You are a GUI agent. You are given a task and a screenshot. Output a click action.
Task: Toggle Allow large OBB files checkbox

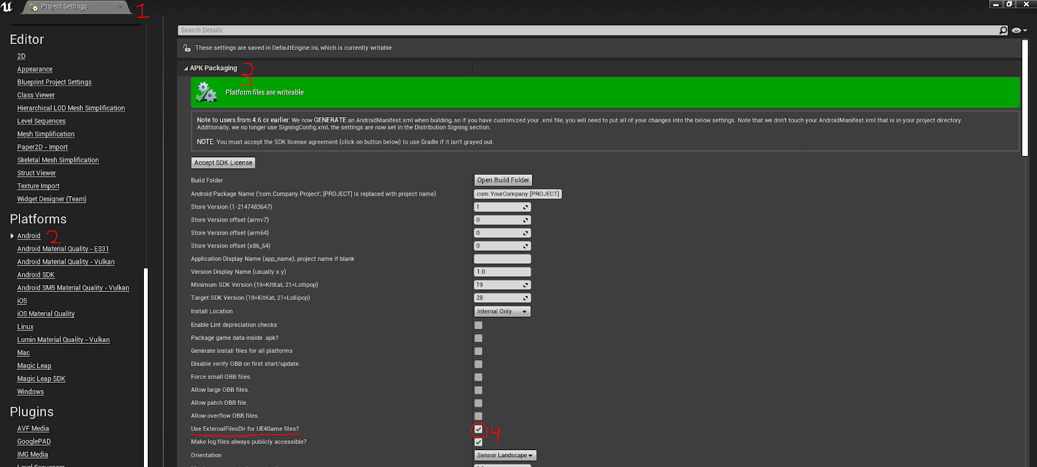click(478, 390)
